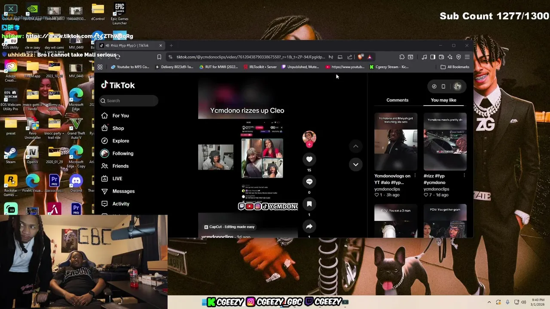Close the TikTok browser tab

tap(161, 45)
